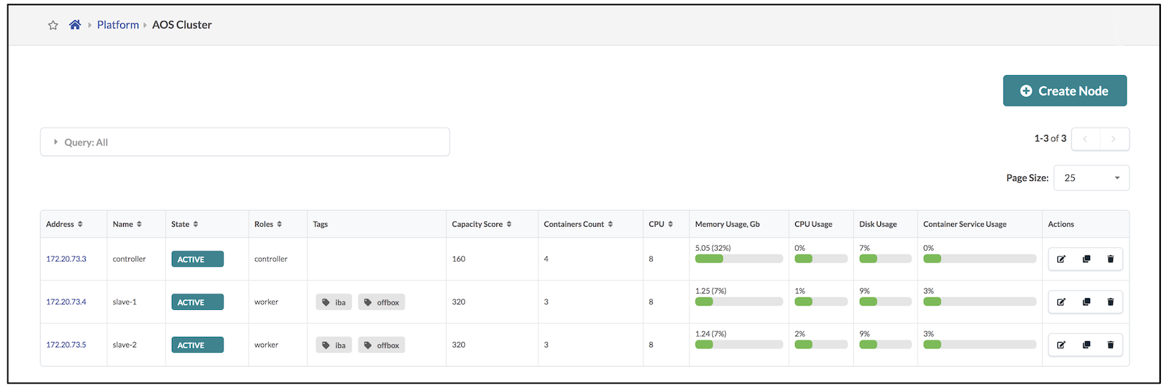Click the Create Node button

1065,90
